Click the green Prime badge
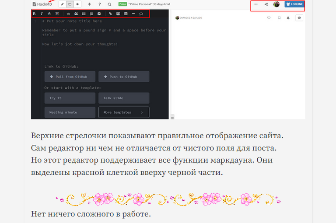336x223 pixels. tap(123, 4)
